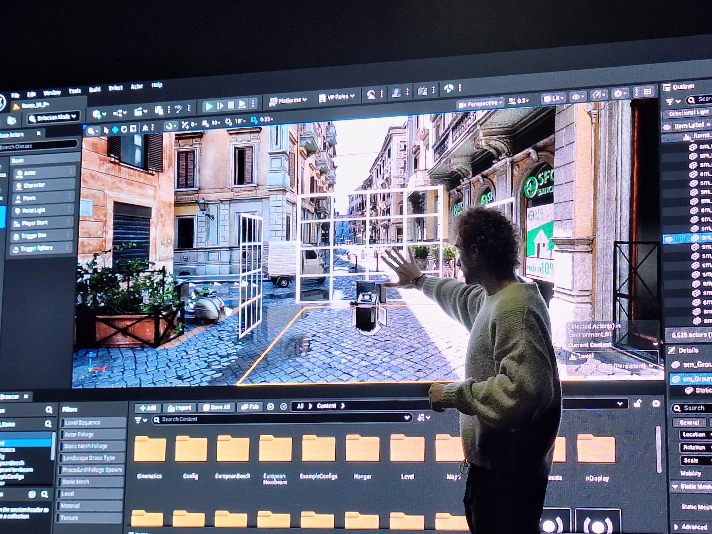Open the Selection Mode dropdown
This screenshot has width=712, height=534.
point(53,118)
